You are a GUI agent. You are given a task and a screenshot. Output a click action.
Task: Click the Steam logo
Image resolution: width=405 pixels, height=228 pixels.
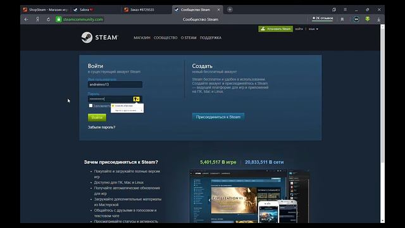click(100, 37)
